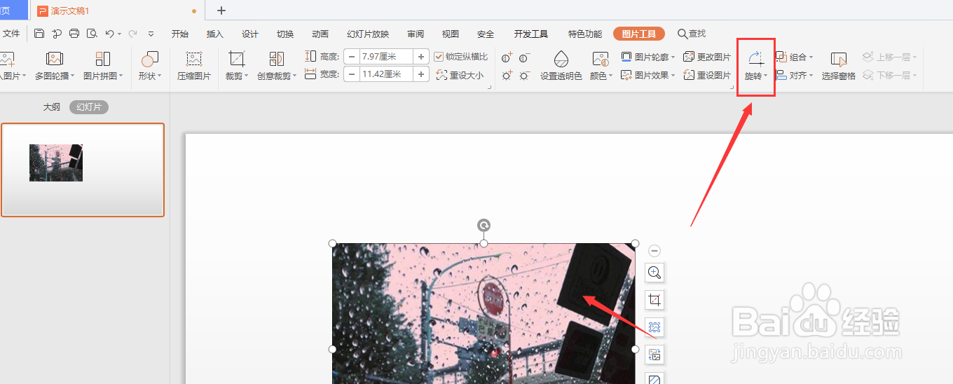Open the 特色功能 Special Features tab

585,34
